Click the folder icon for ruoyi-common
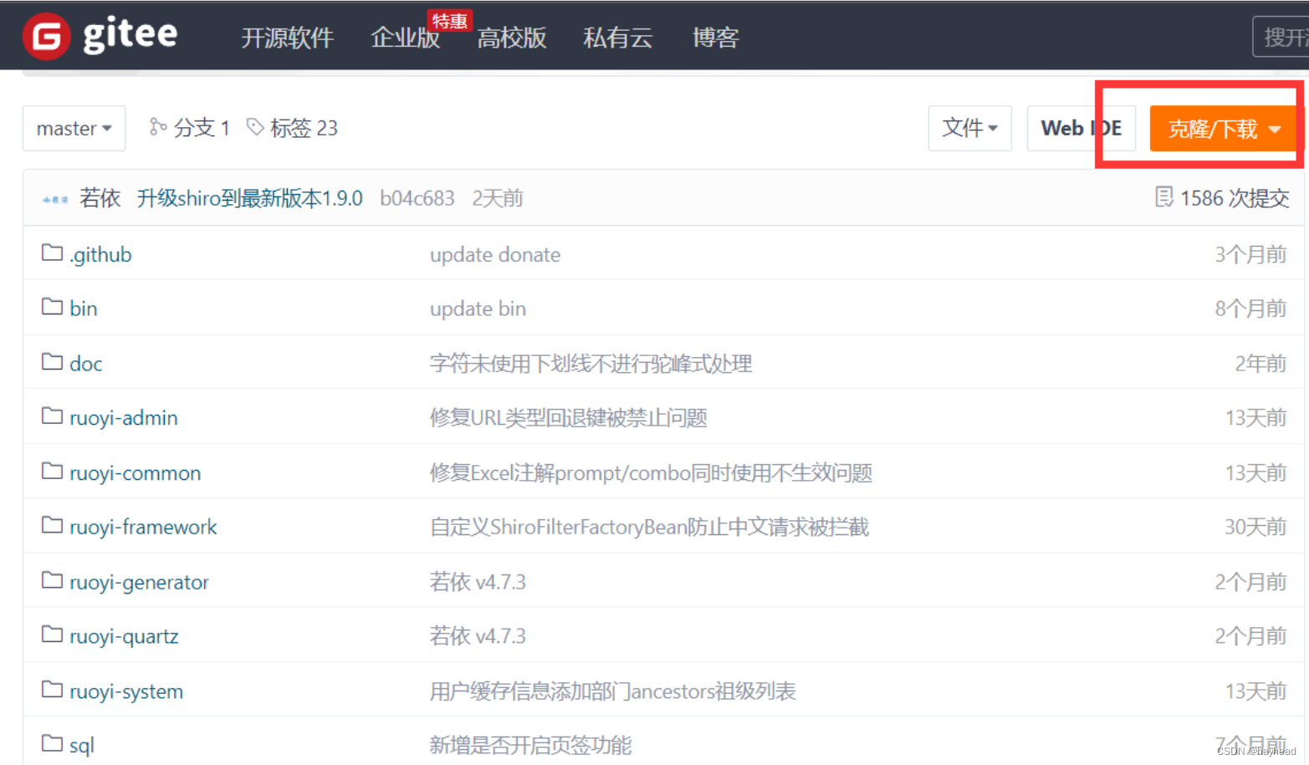Image resolution: width=1309 pixels, height=765 pixels. tap(52, 472)
